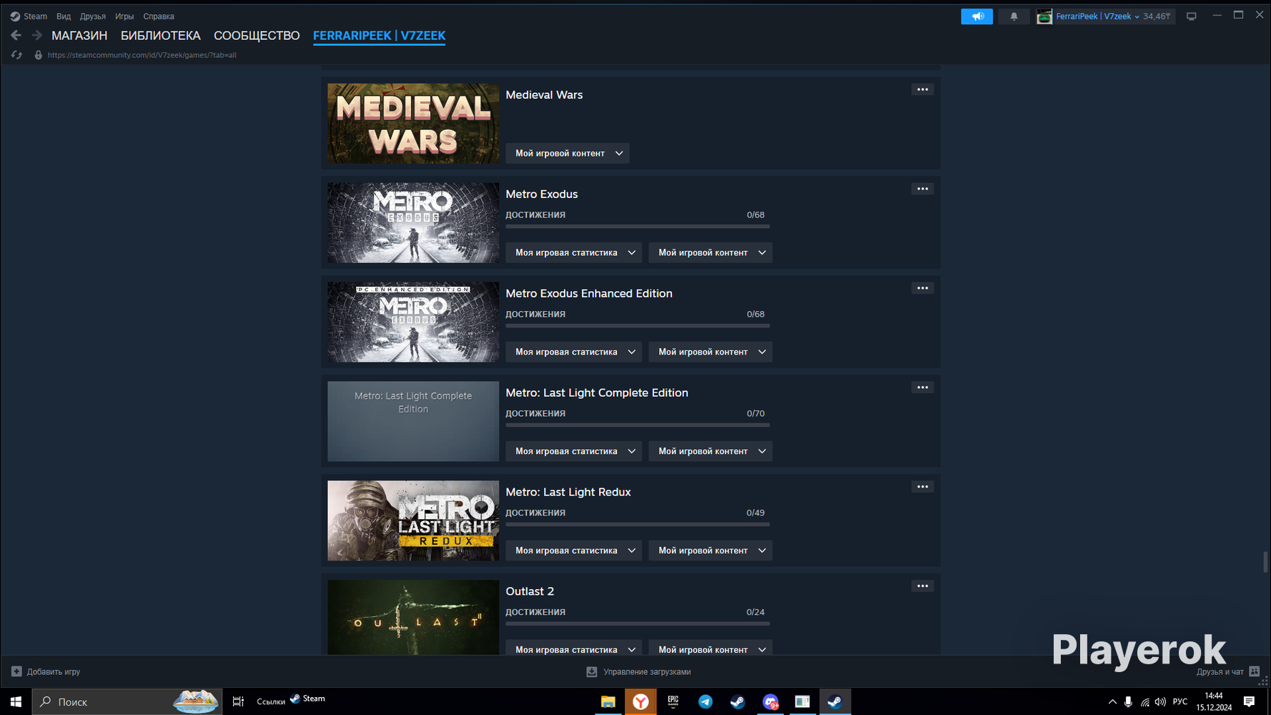Open Telegram from the taskbar
Screen dimensions: 1271x715
click(706, 702)
